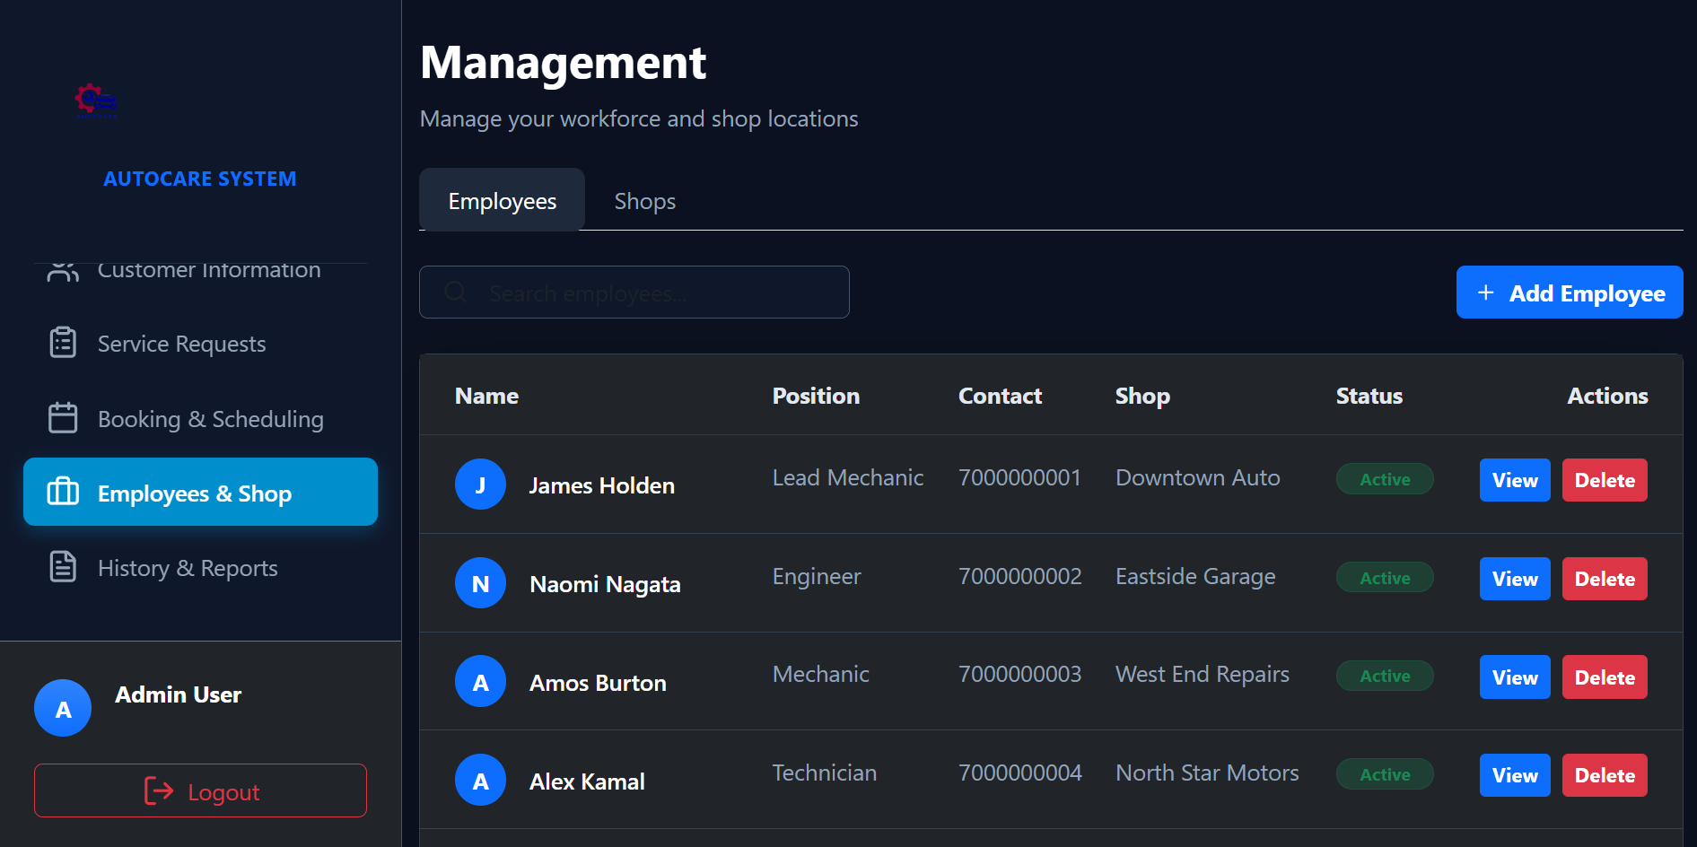View James Holden's details
1697x847 pixels.
pyautogui.click(x=1515, y=480)
